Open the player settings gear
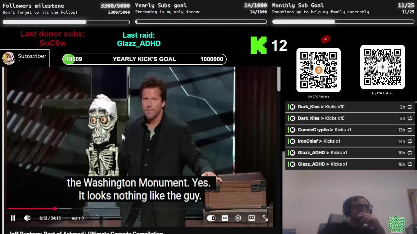The width and height of the screenshot is (417, 234). [238, 218]
